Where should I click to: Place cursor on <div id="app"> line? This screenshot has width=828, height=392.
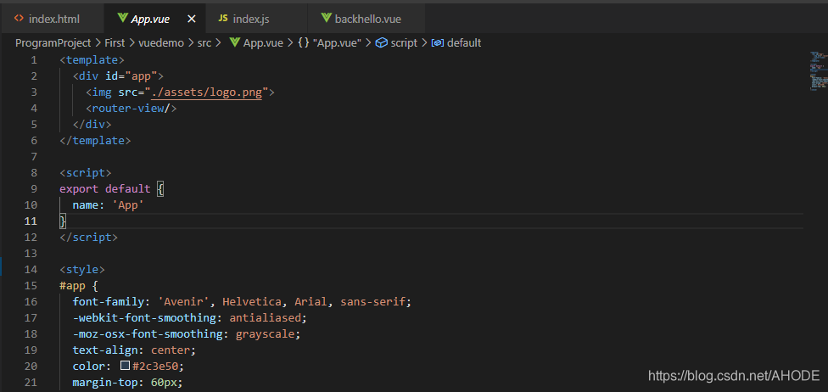click(118, 76)
